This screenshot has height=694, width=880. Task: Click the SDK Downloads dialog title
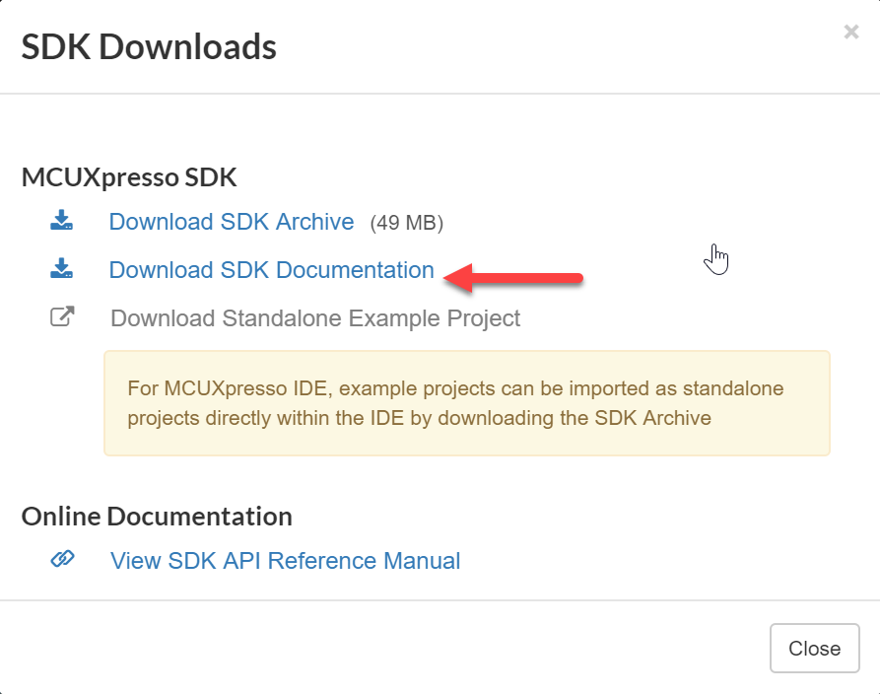(x=149, y=46)
